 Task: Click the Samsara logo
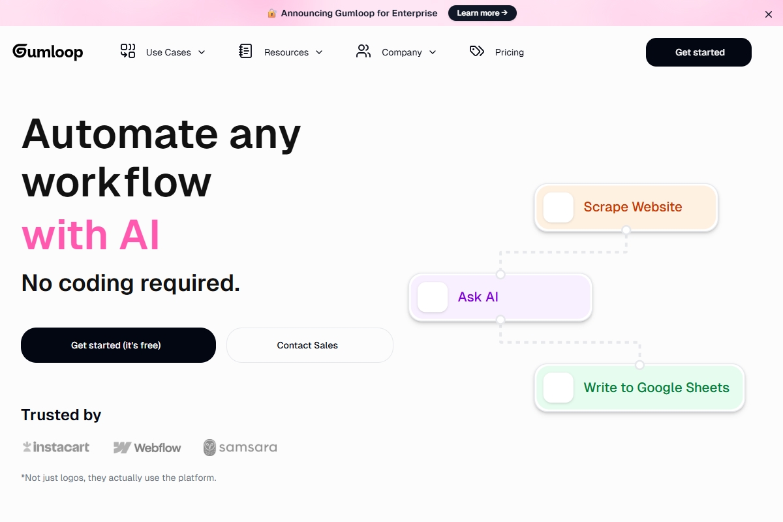(240, 447)
